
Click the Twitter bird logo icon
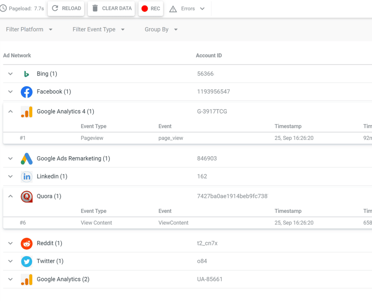pyautogui.click(x=27, y=261)
